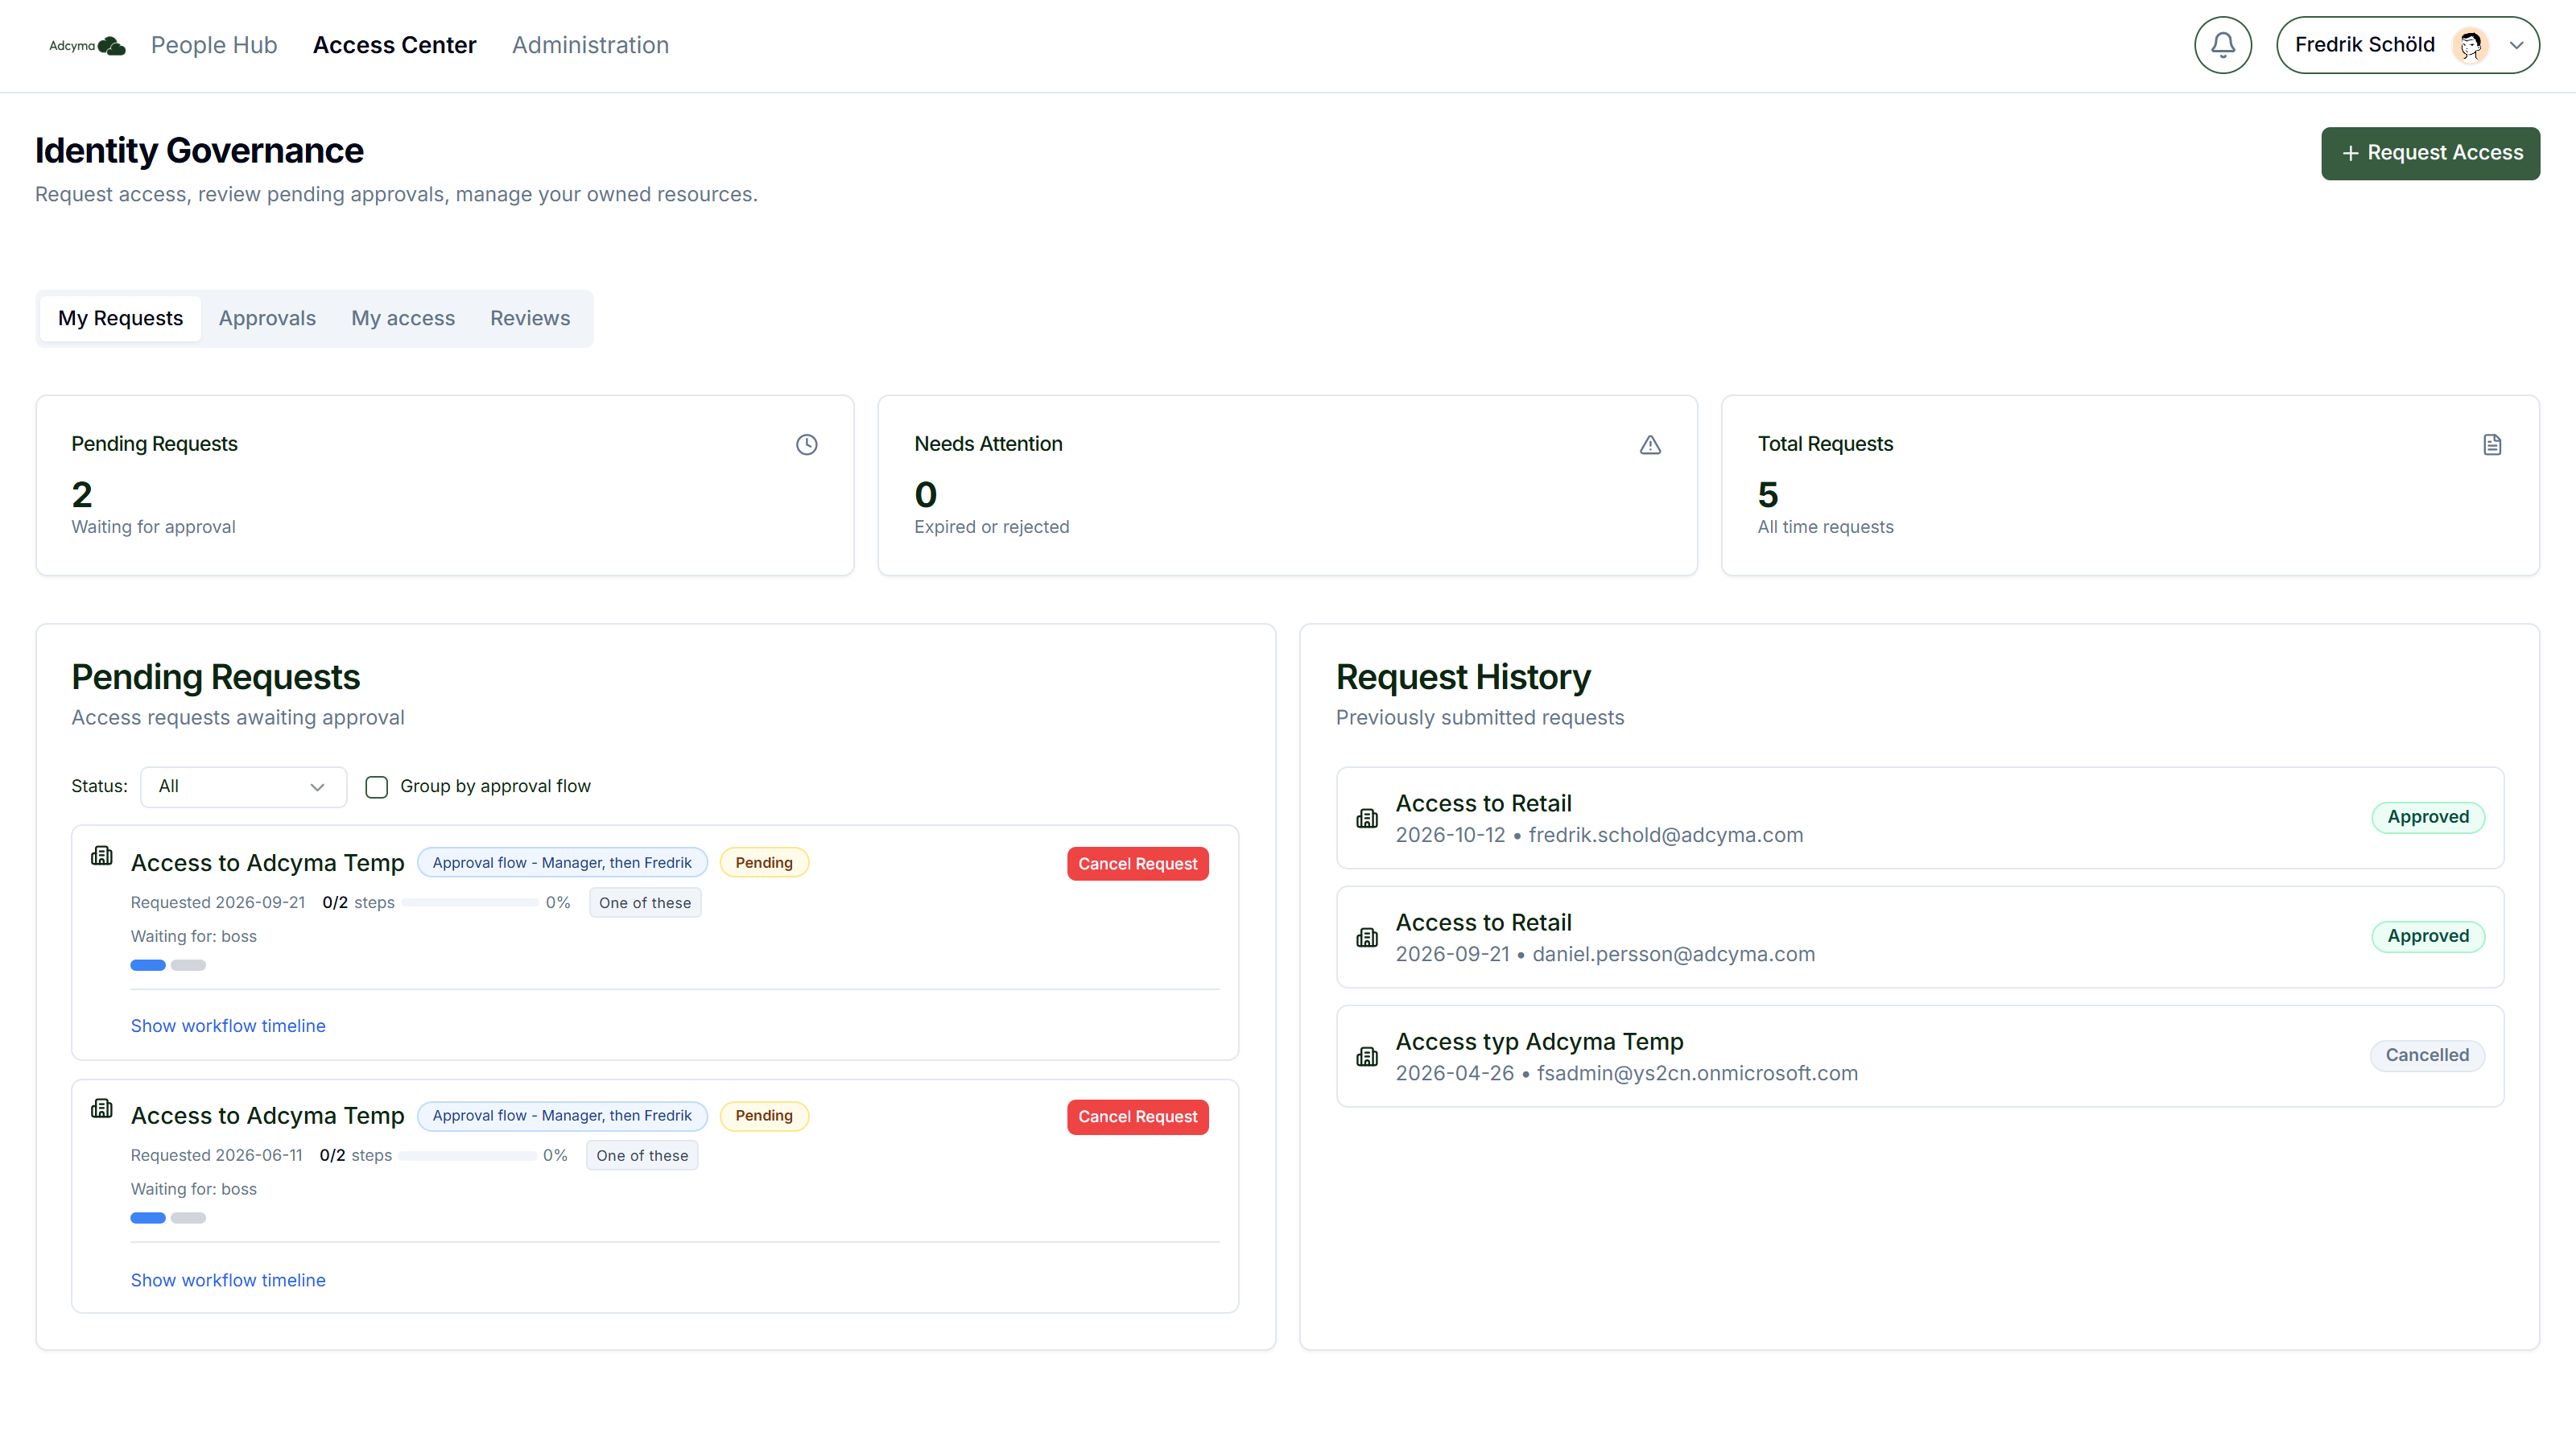Click the Cancelled status badge
Viewport: 2576px width, 1449px height.
tap(2427, 1055)
